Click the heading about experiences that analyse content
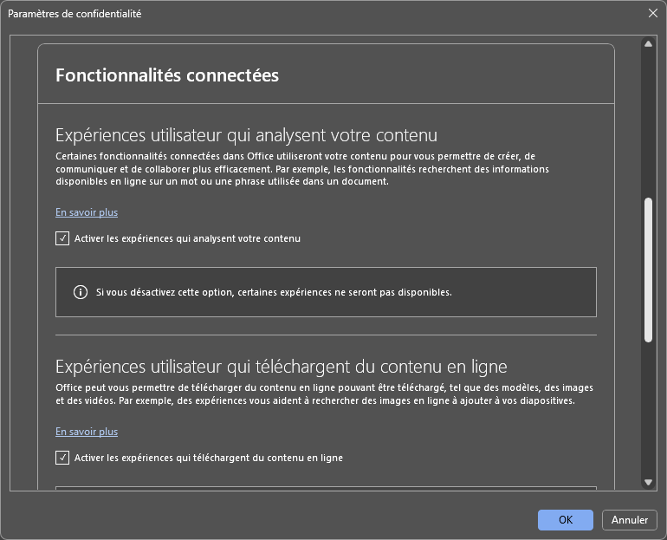 [246, 135]
